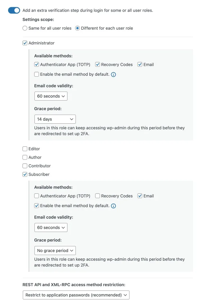Open Subscriber's Email code validity dropdown
Screen dimensions: 202x305
click(51, 227)
